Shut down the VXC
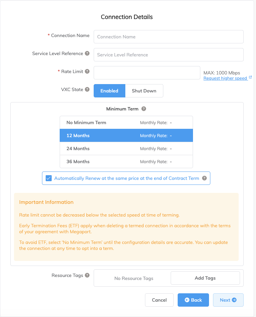 click(x=144, y=90)
